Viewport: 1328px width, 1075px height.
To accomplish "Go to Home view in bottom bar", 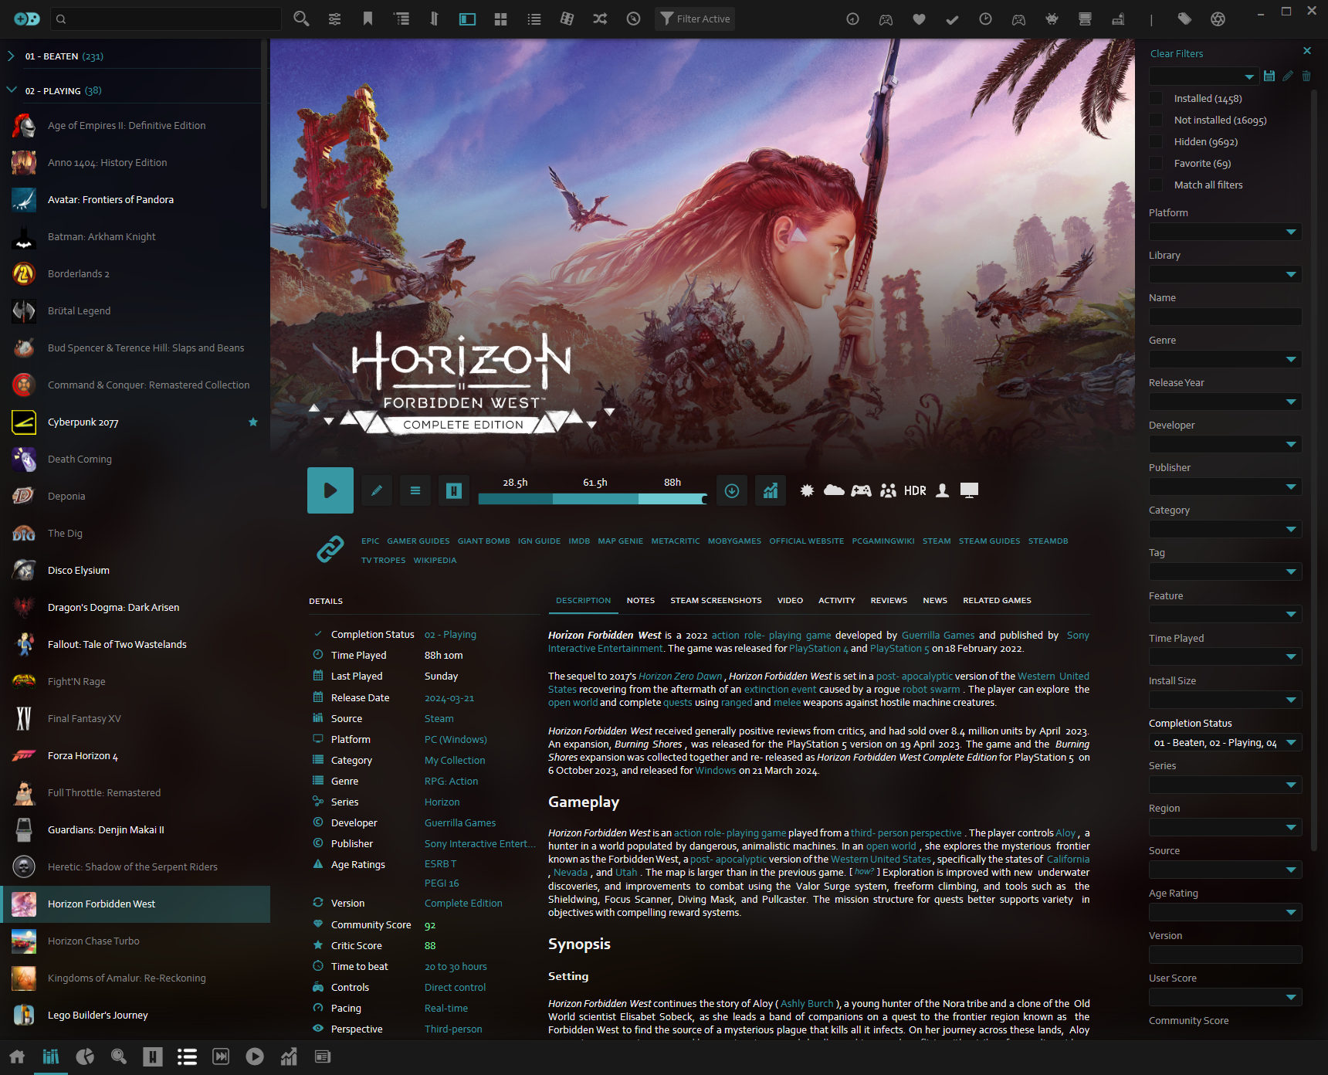I will point(17,1056).
